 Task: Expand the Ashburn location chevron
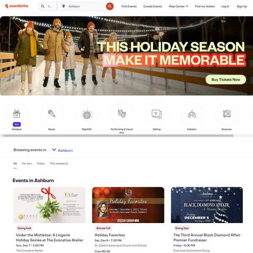coord(54,150)
